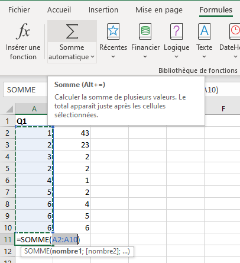240x263 pixels.
Task: Click cell B9 containing 5
Action: tap(72, 216)
